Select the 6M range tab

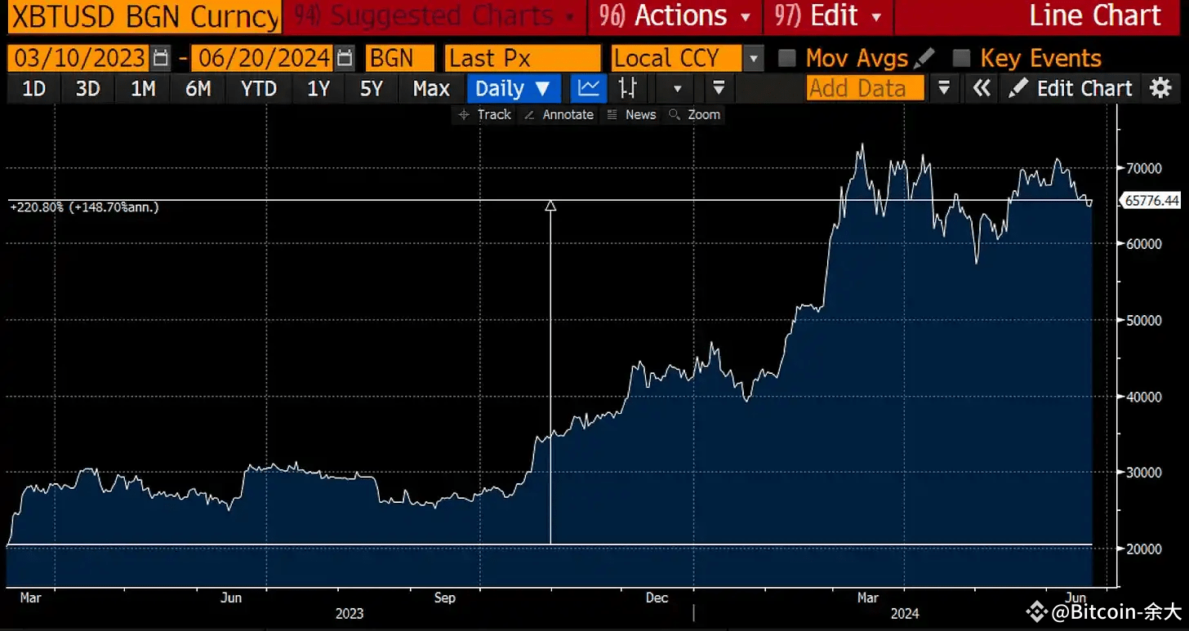pyautogui.click(x=198, y=88)
